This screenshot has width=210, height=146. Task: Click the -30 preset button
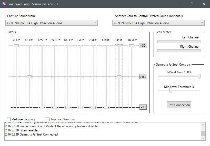click(143, 107)
